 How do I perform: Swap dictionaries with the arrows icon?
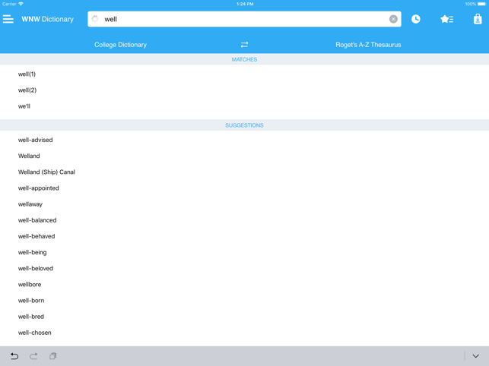244,45
